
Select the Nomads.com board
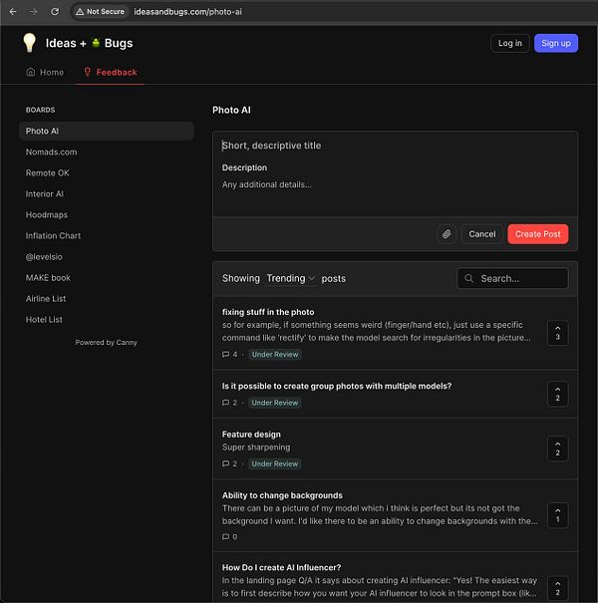[51, 152]
